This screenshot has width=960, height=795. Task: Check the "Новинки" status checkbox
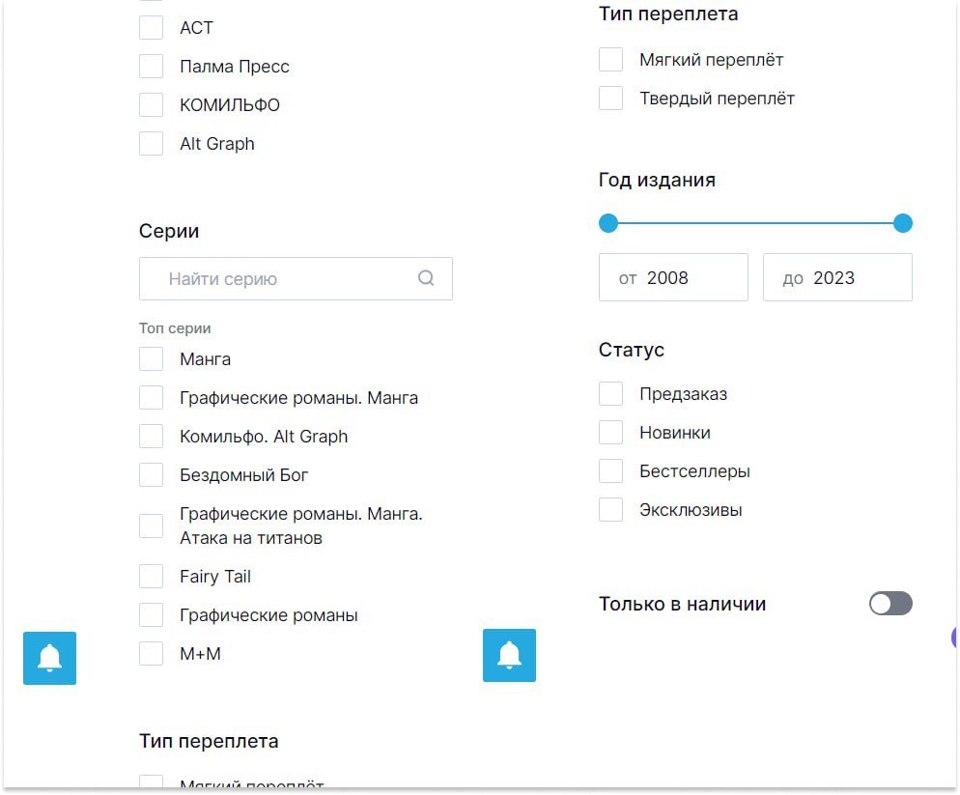coord(611,433)
